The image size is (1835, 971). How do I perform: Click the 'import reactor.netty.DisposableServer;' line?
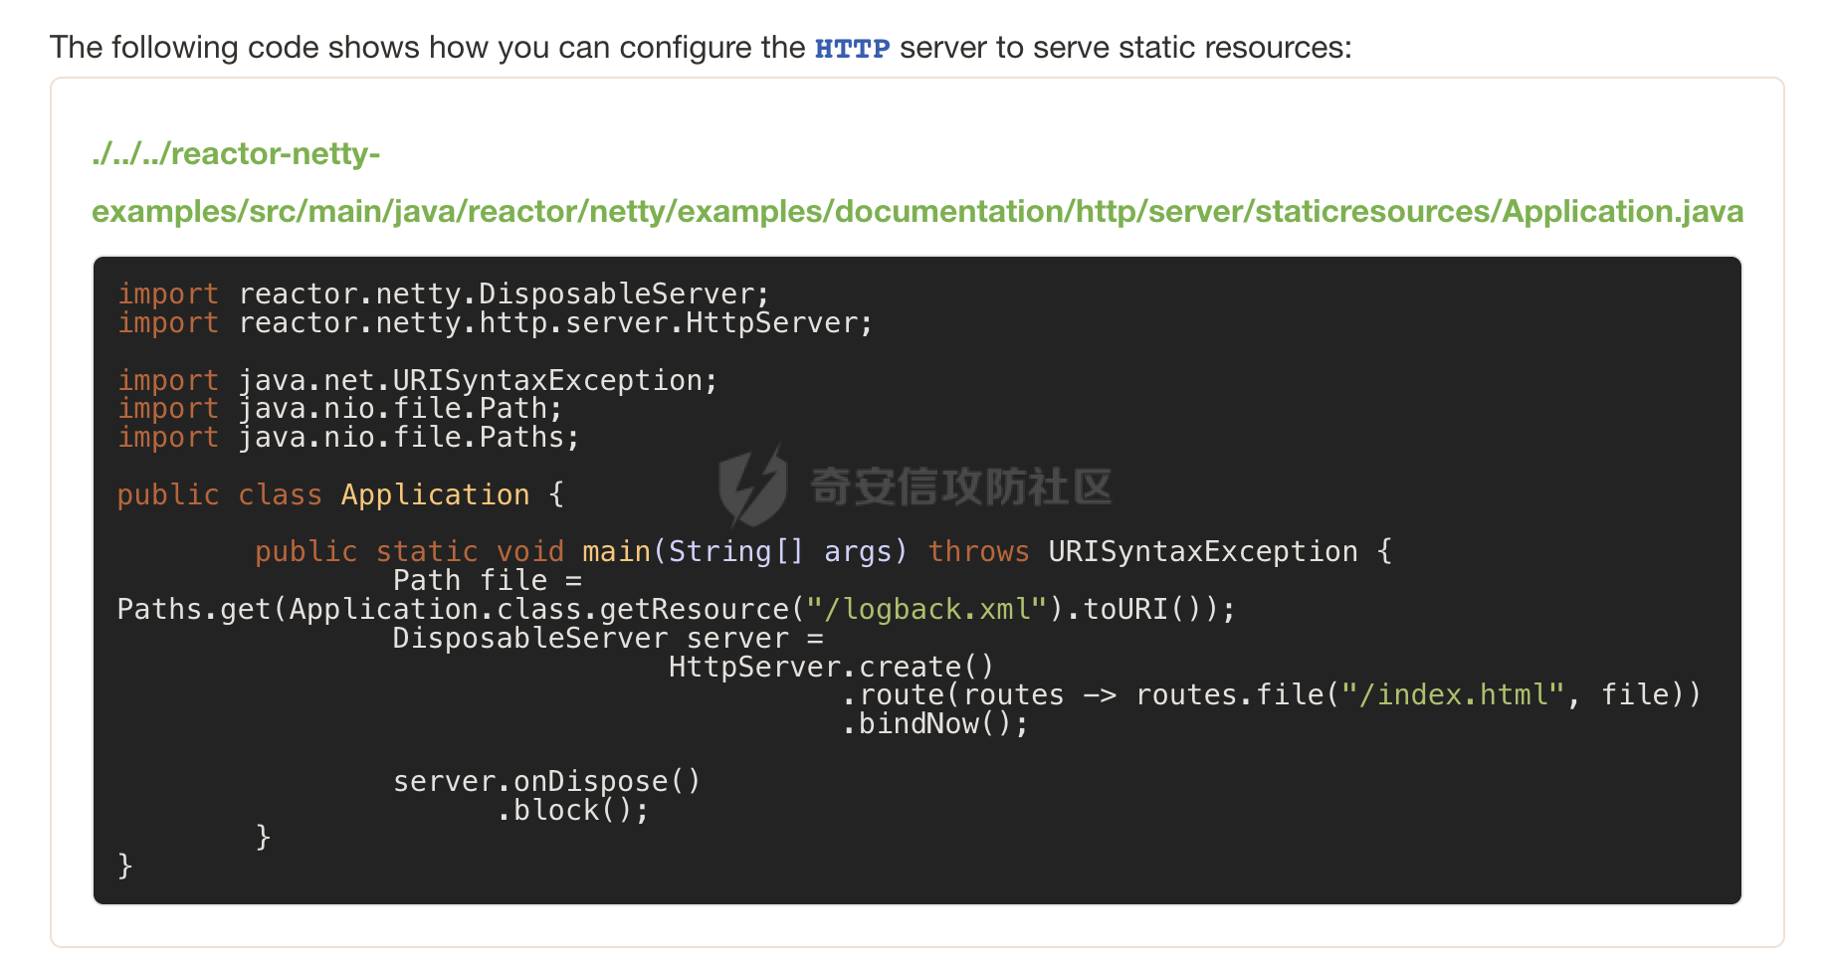click(x=444, y=293)
